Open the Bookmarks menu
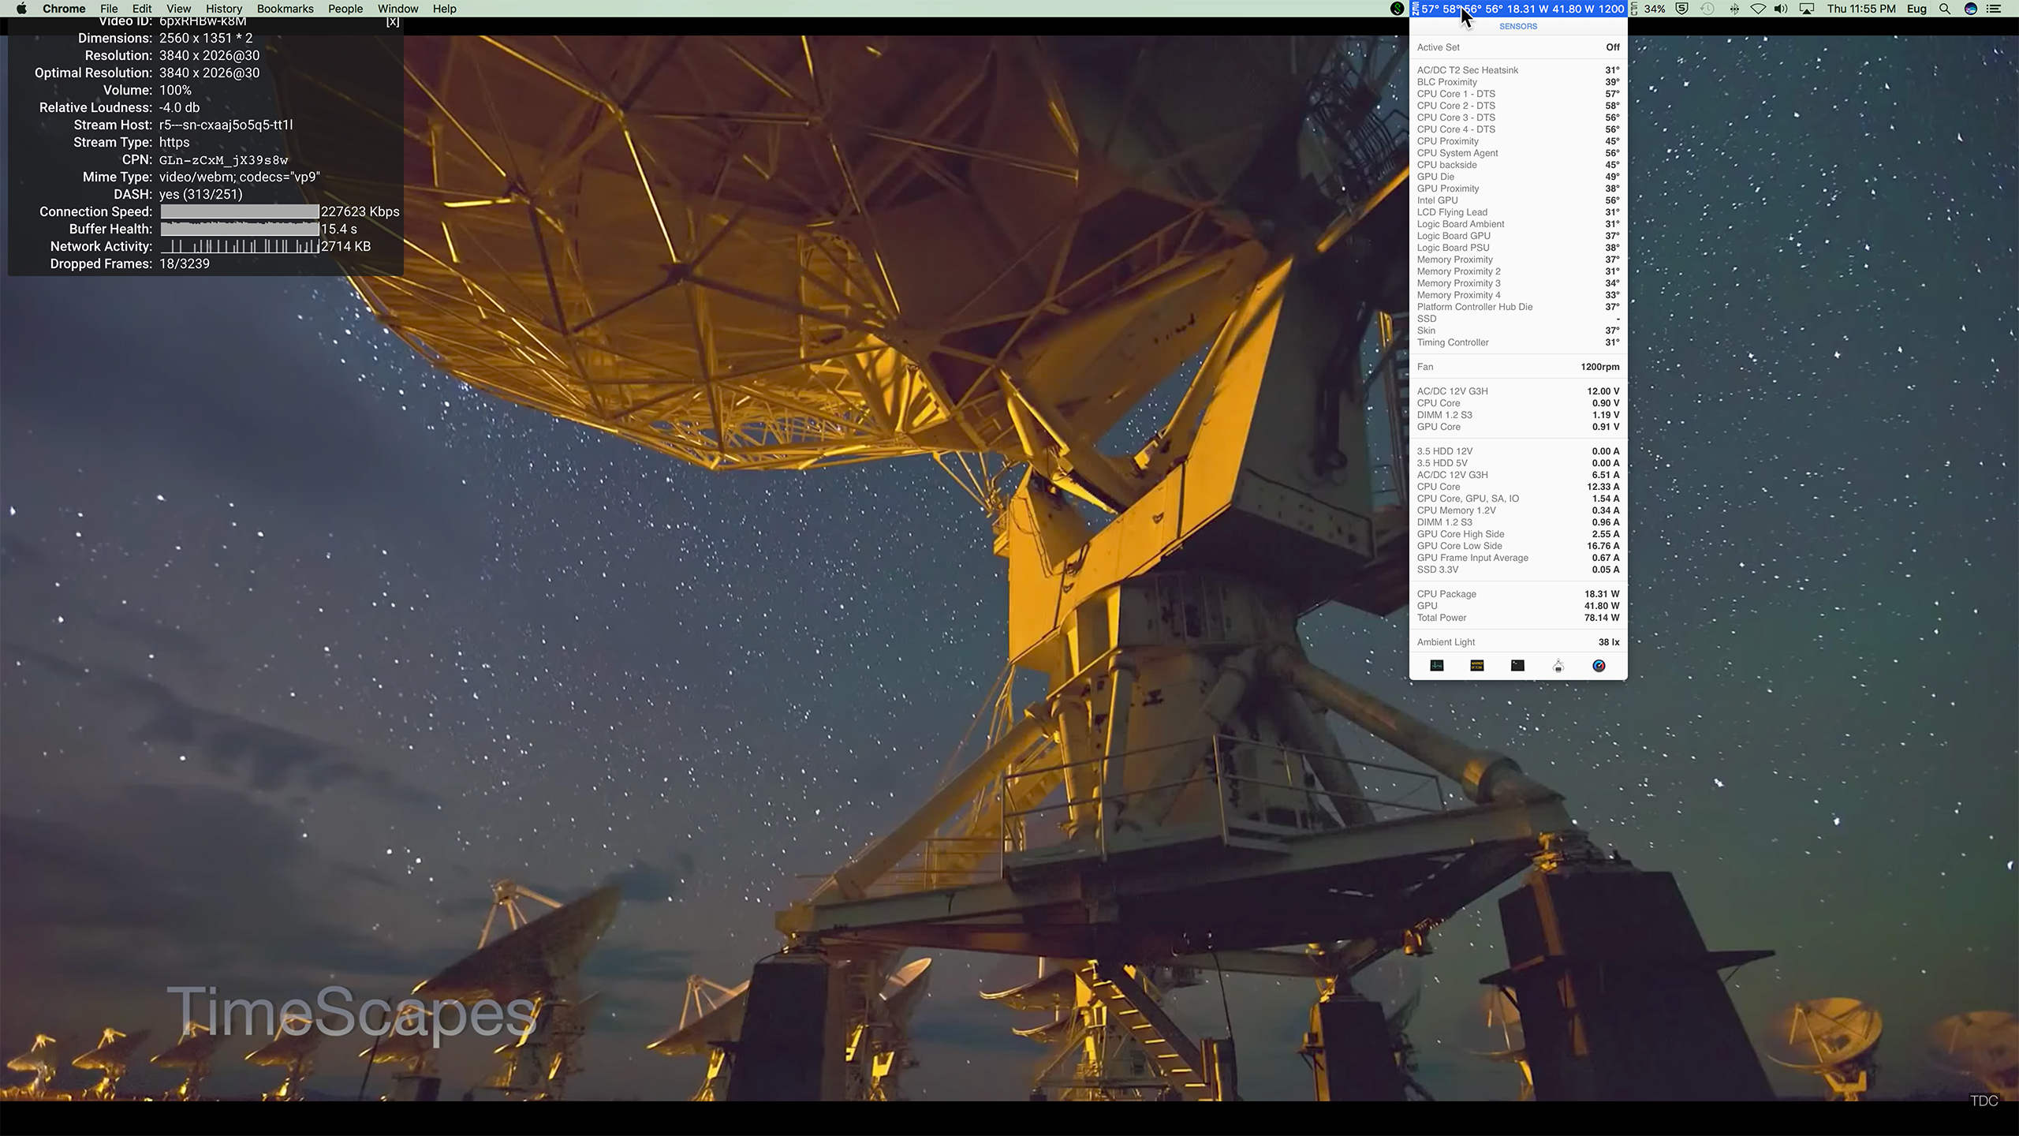 point(285,9)
